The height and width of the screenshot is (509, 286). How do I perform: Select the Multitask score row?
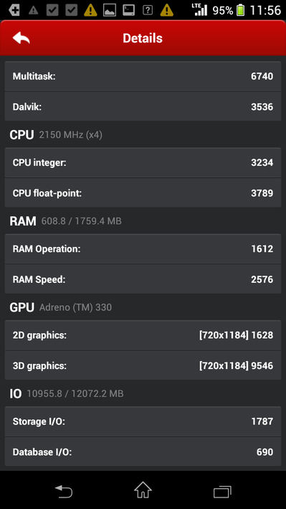coord(143,76)
